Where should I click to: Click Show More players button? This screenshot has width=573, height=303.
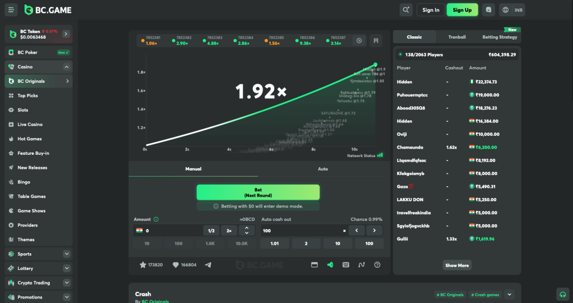pyautogui.click(x=457, y=266)
